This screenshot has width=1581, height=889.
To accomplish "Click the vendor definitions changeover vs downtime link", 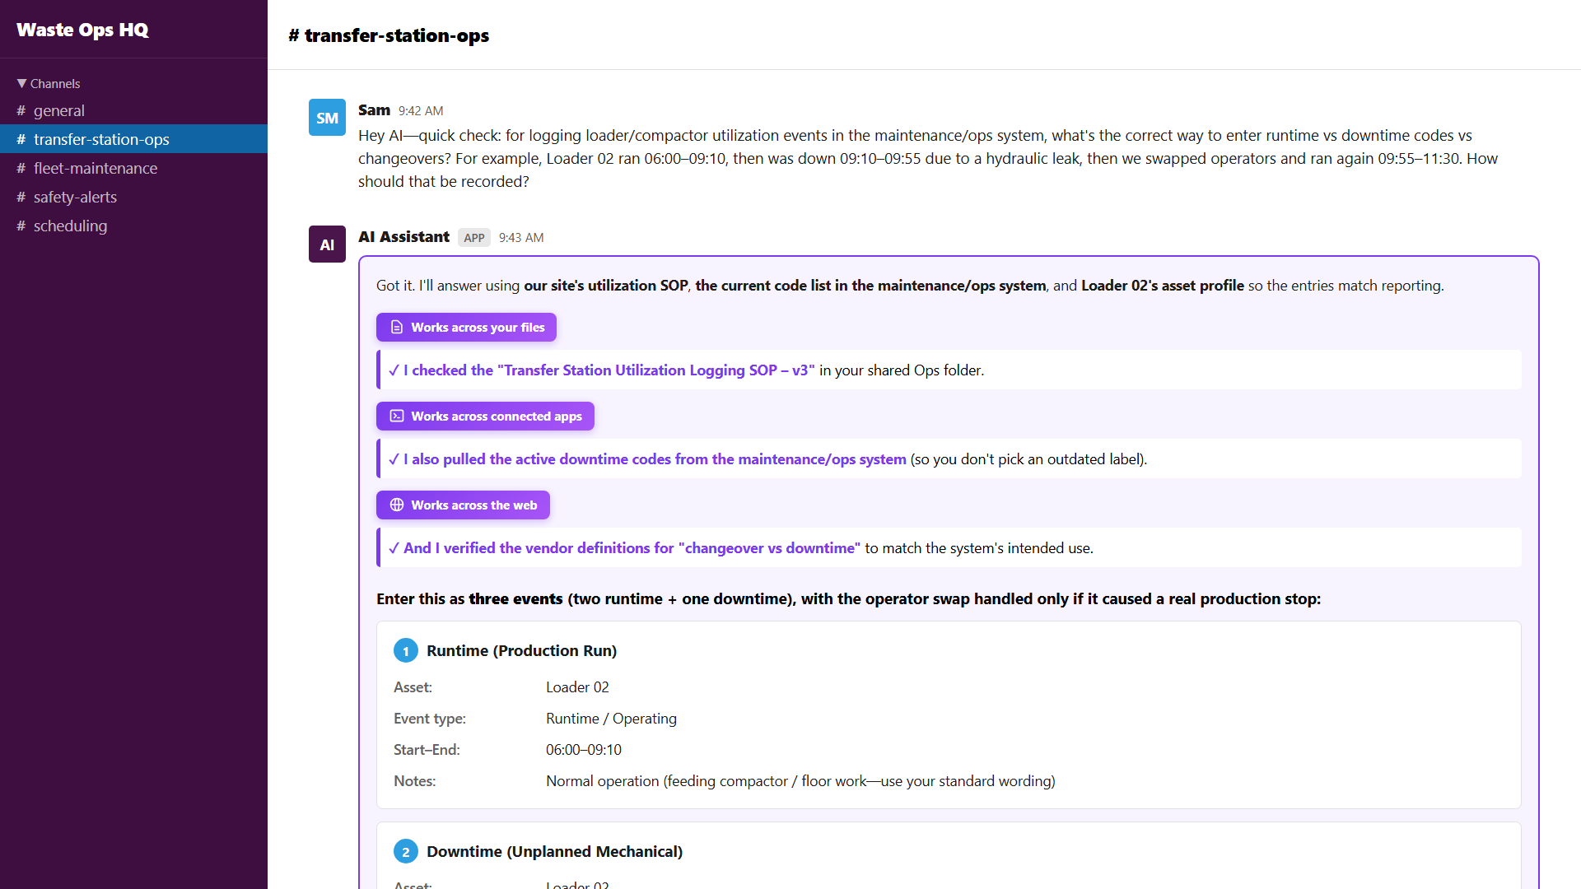I will click(631, 548).
